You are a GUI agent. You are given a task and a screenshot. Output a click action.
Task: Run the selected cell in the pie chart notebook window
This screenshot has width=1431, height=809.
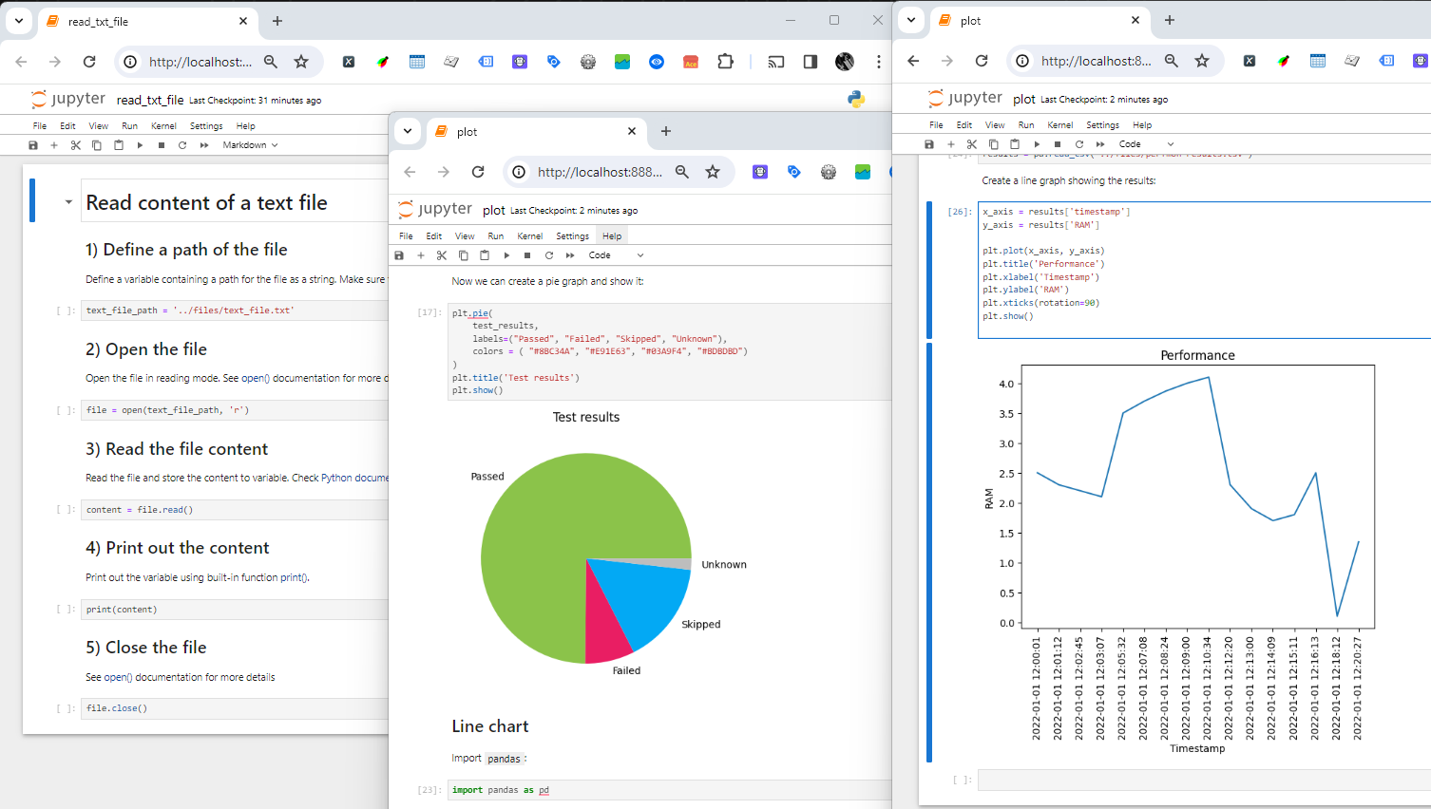506,255
